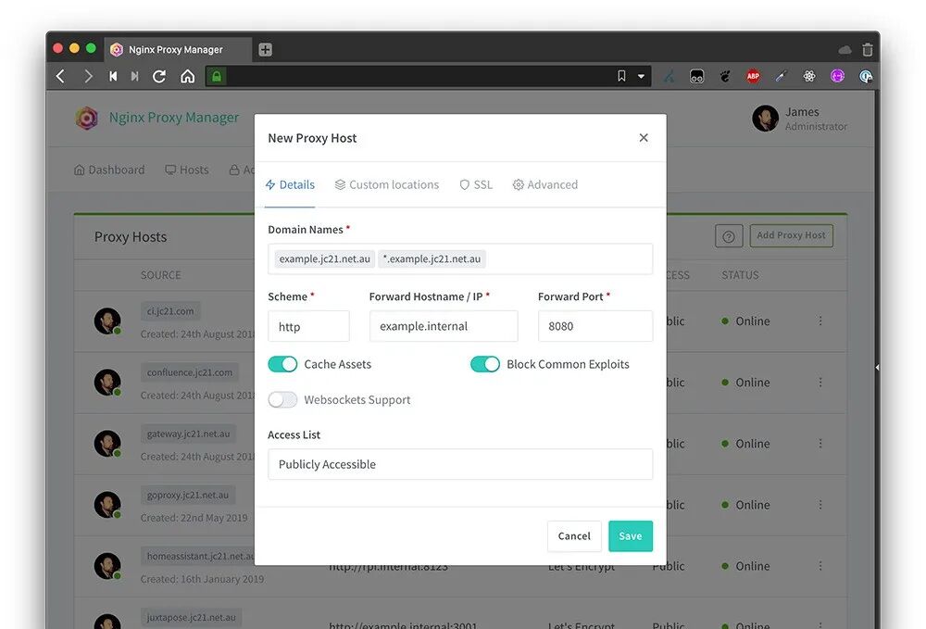Click the fast-forward page icon
Image resolution: width=926 pixels, height=629 pixels.
pos(134,76)
